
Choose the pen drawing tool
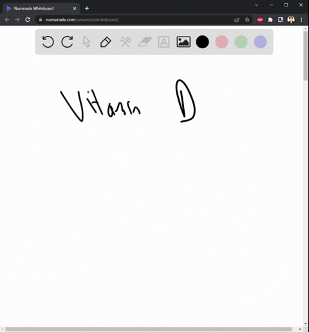(106, 42)
